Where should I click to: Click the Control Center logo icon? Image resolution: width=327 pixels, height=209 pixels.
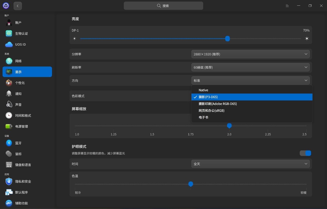pyautogui.click(x=6, y=6)
